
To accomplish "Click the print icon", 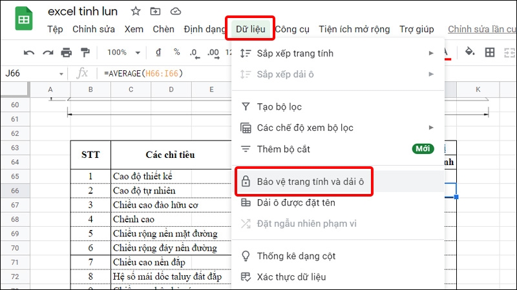I will (x=67, y=52).
